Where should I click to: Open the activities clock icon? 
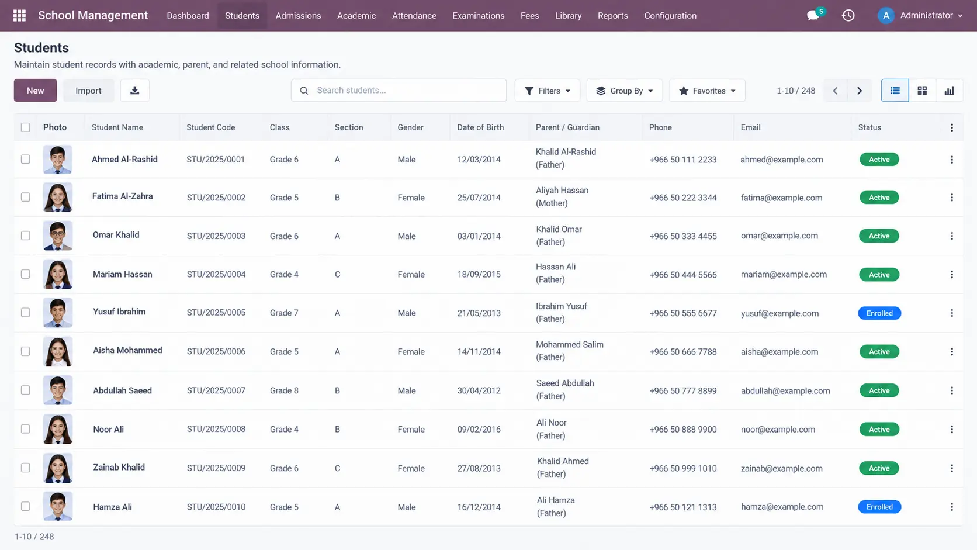848,16
